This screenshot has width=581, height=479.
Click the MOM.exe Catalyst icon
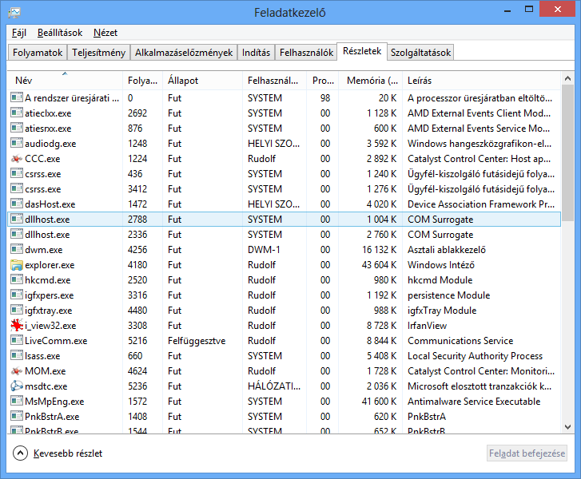(x=17, y=371)
